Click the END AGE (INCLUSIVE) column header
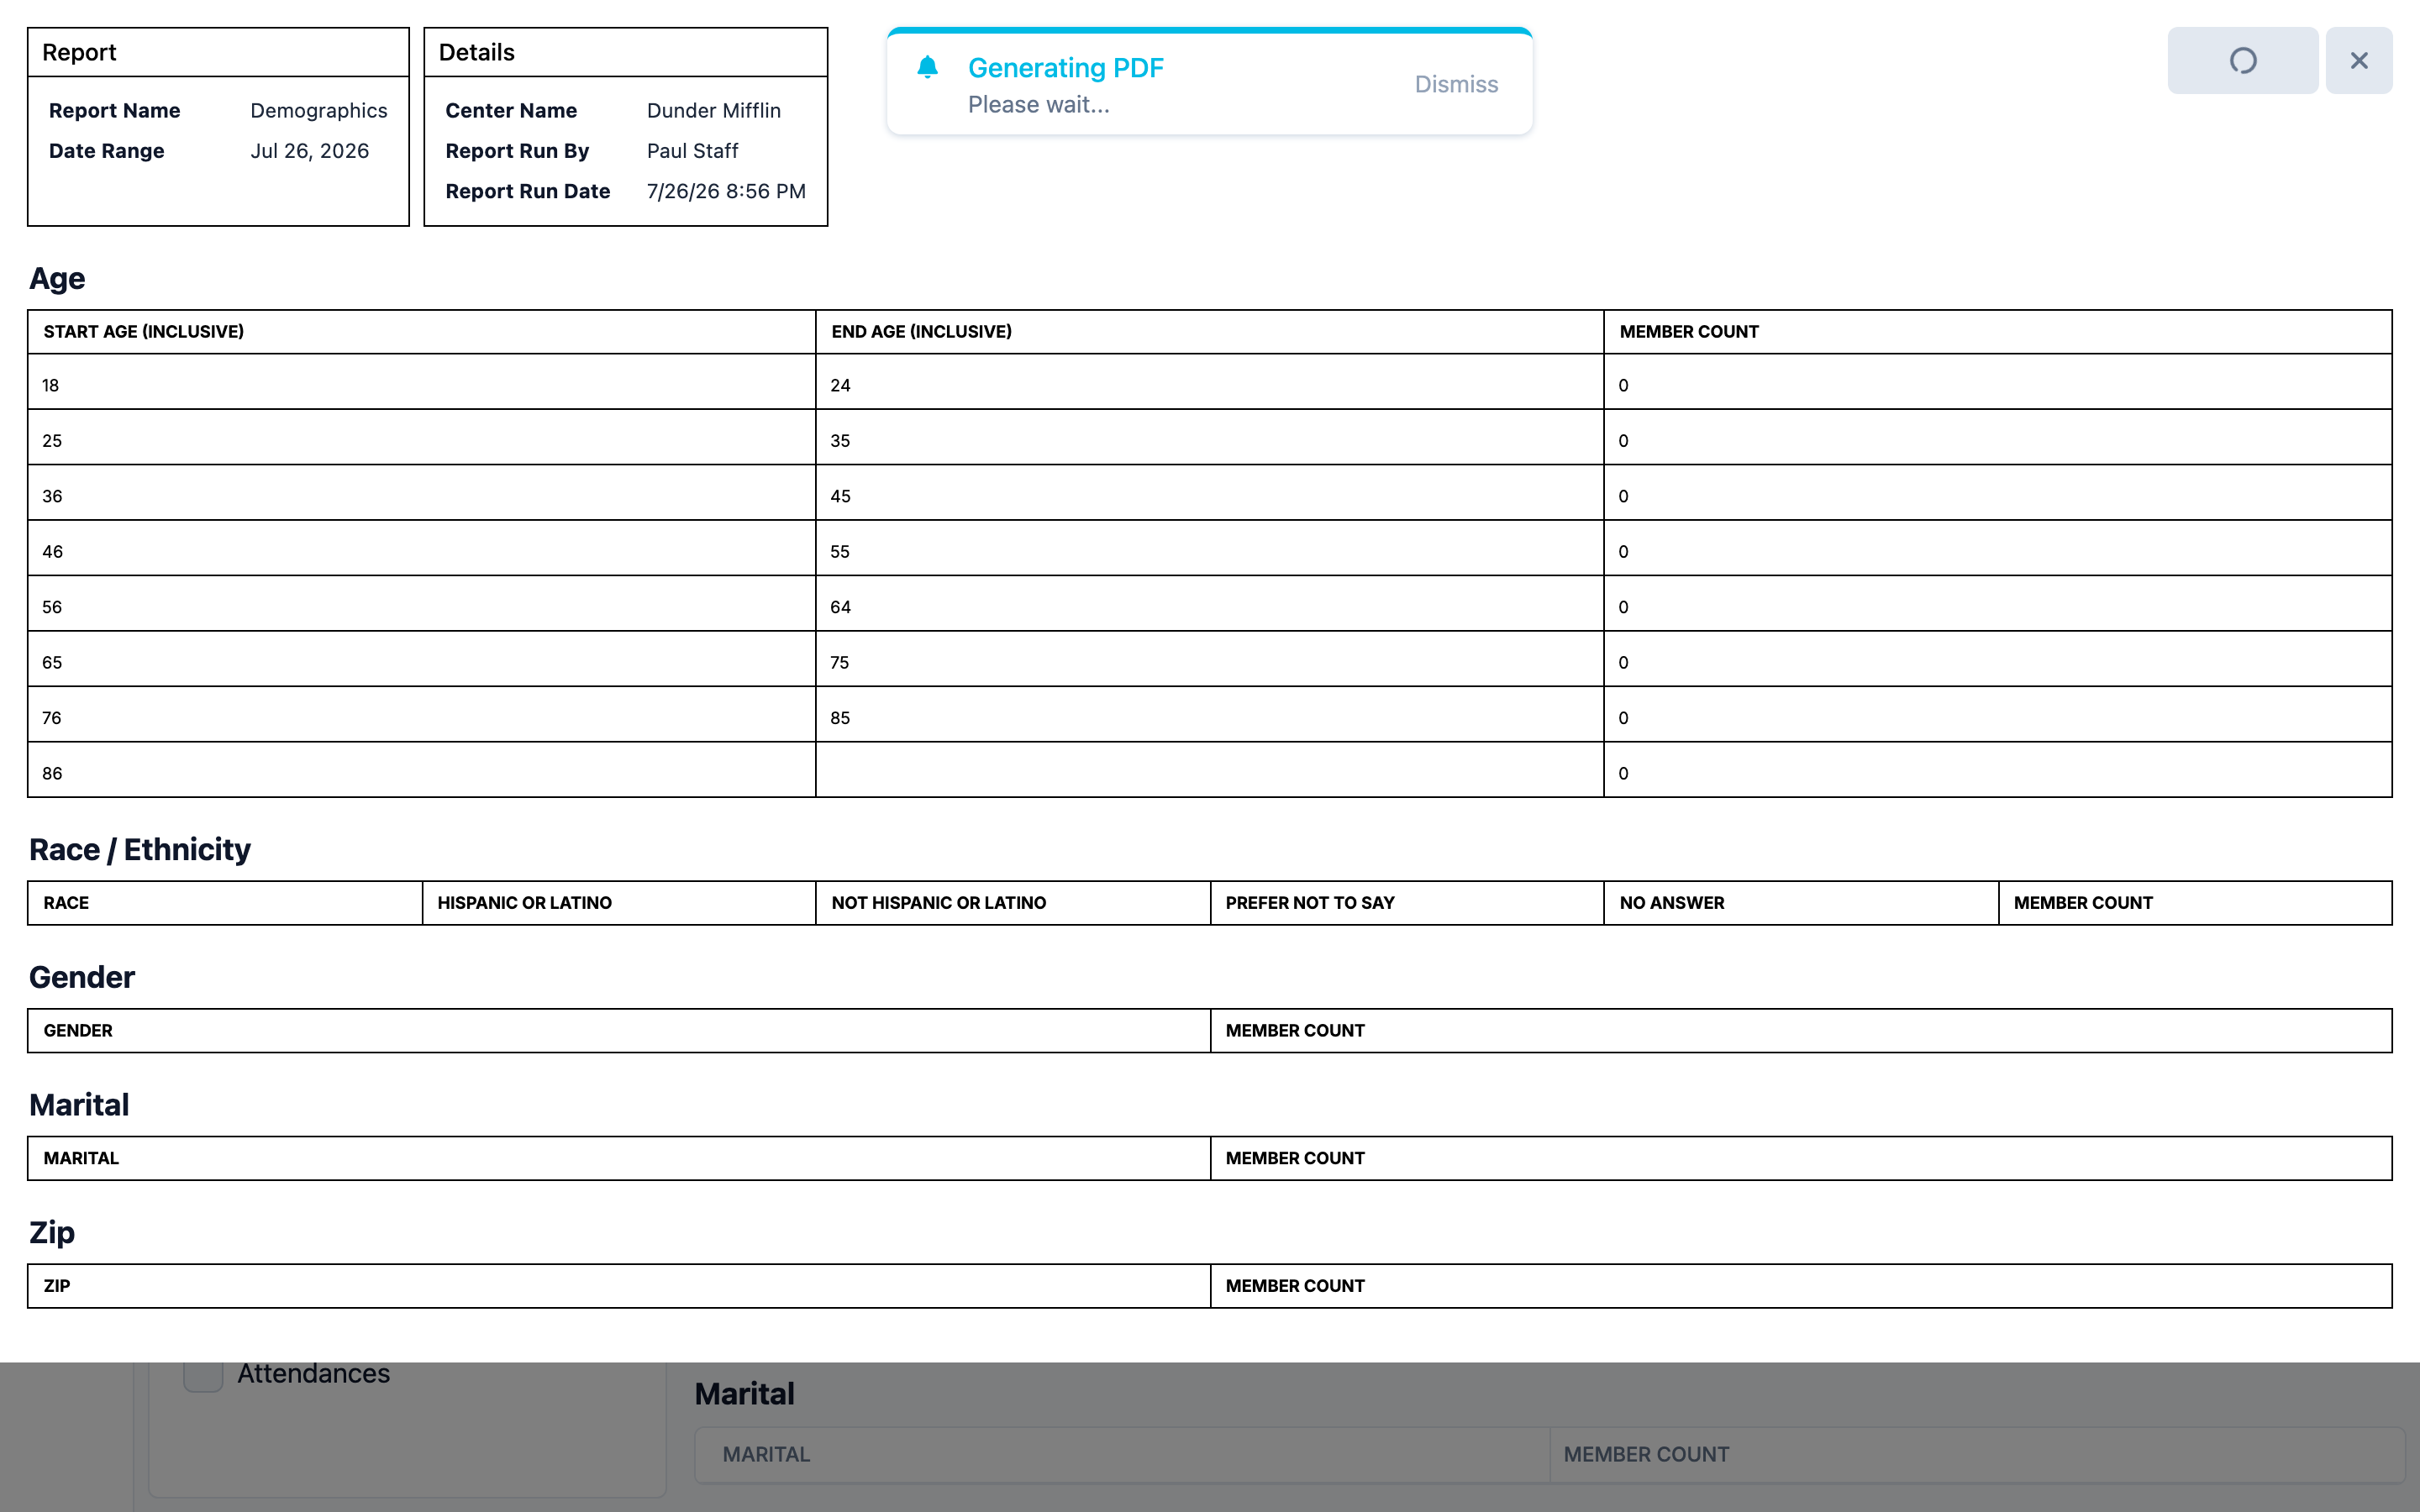The image size is (2420, 1512). [x=1210, y=332]
